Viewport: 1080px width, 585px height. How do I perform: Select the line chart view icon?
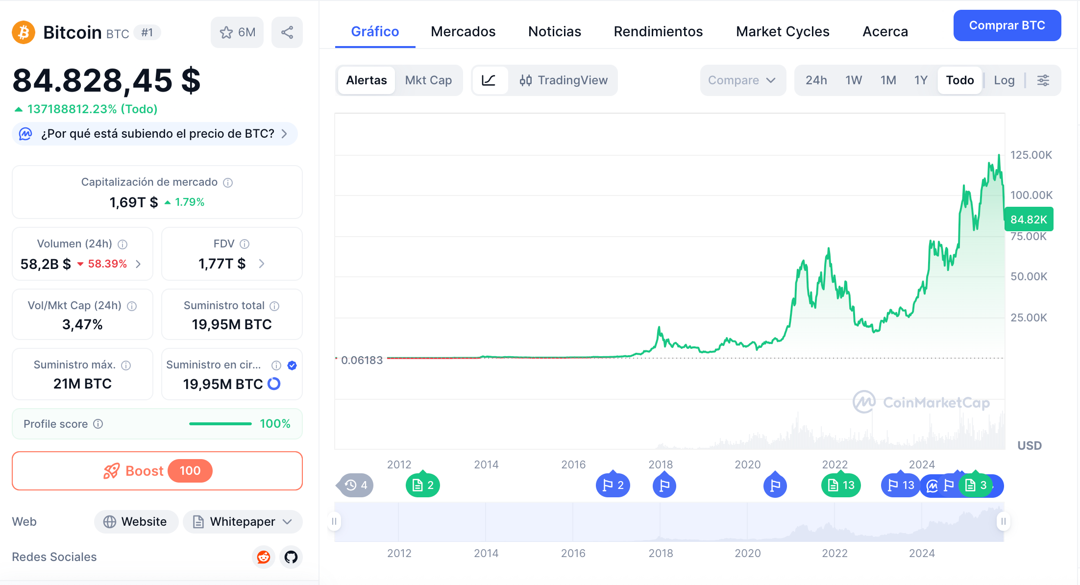point(490,80)
